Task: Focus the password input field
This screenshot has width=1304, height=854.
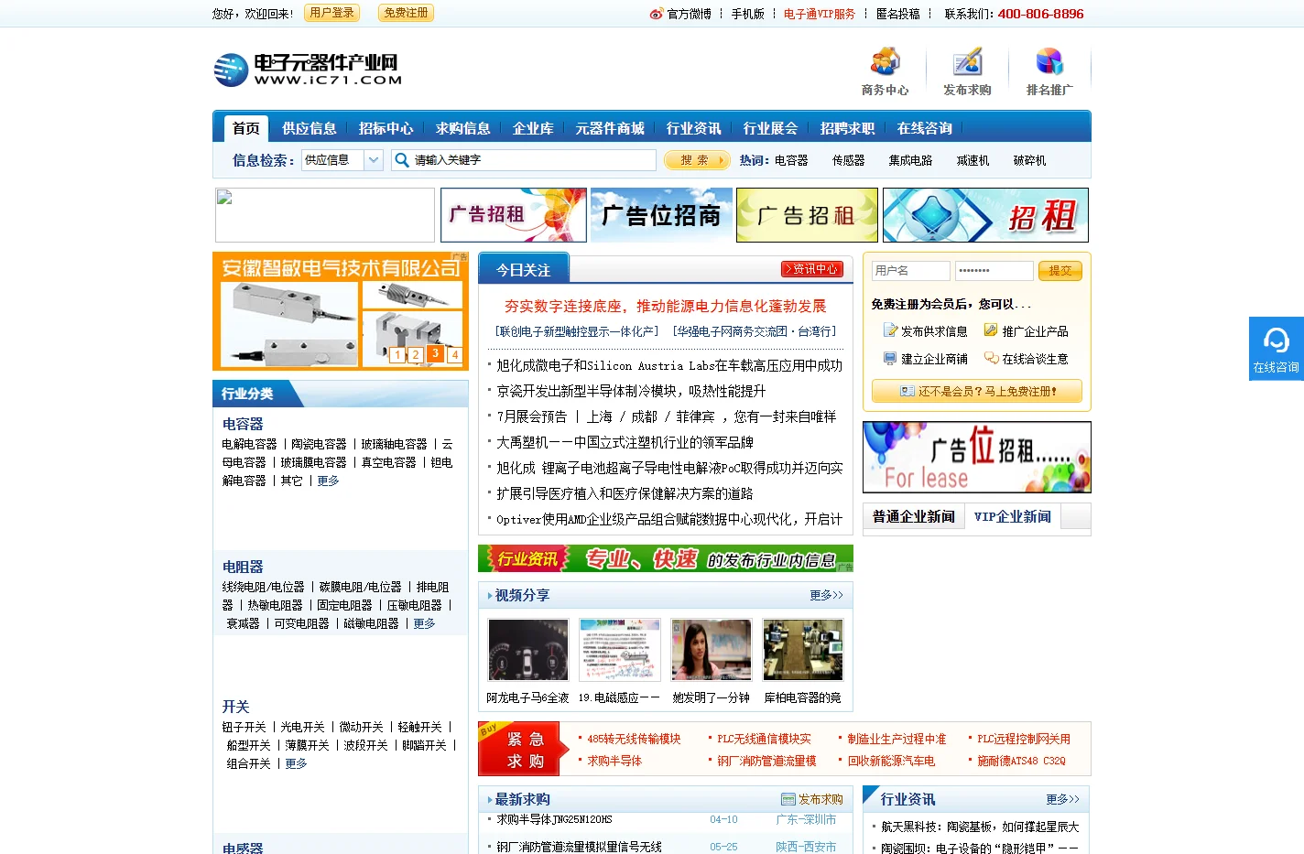Action: coord(994,271)
